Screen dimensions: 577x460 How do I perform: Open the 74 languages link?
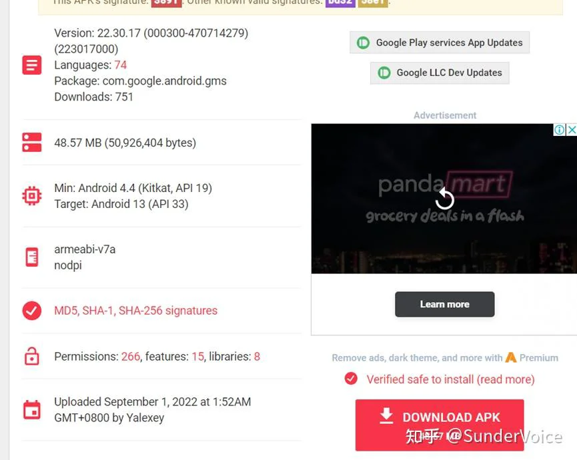pos(120,65)
